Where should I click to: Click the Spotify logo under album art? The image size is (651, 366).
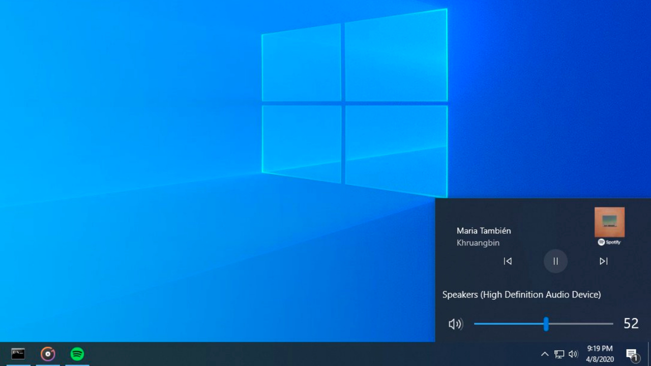pyautogui.click(x=609, y=242)
